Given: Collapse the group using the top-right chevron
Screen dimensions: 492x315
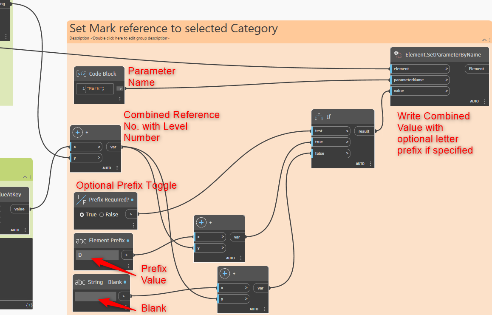Looking at the screenshot, I should [484, 40].
